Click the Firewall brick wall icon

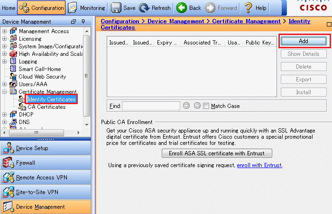(x=9, y=162)
